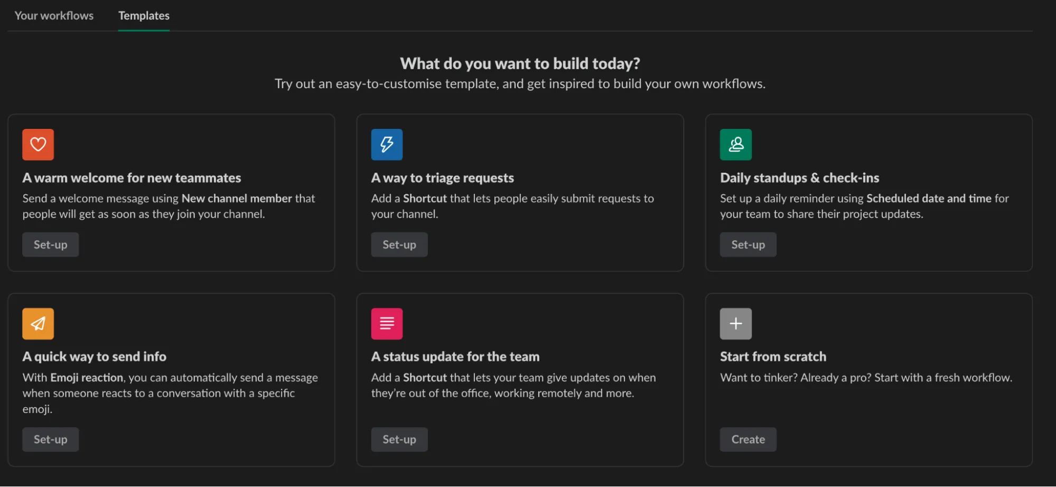
Task: Open 'A status update for the team' title
Action: click(x=455, y=357)
